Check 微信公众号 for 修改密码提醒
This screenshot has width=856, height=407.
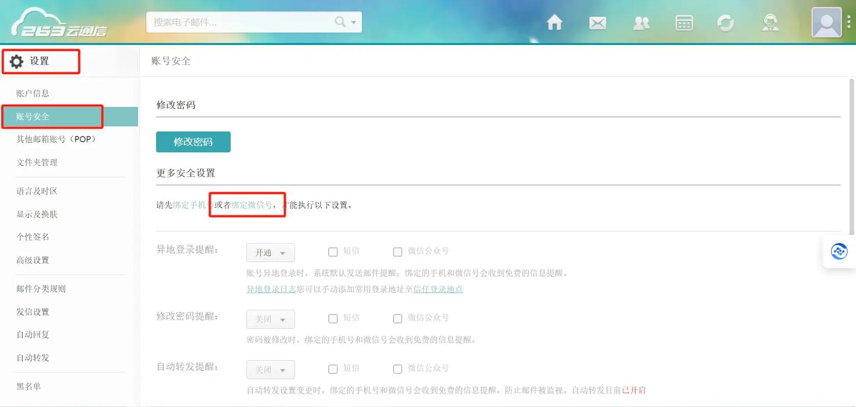click(x=397, y=318)
